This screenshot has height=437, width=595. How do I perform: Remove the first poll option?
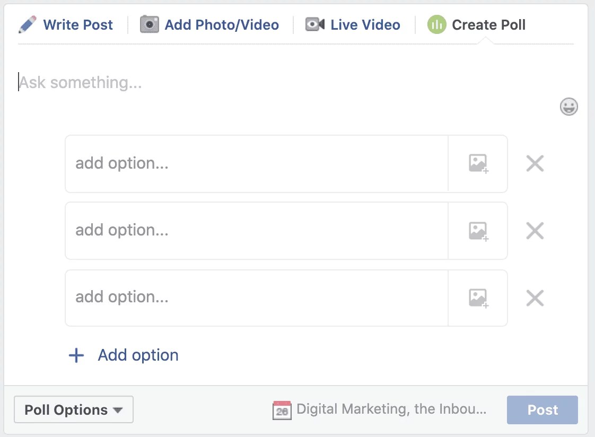pyautogui.click(x=535, y=163)
